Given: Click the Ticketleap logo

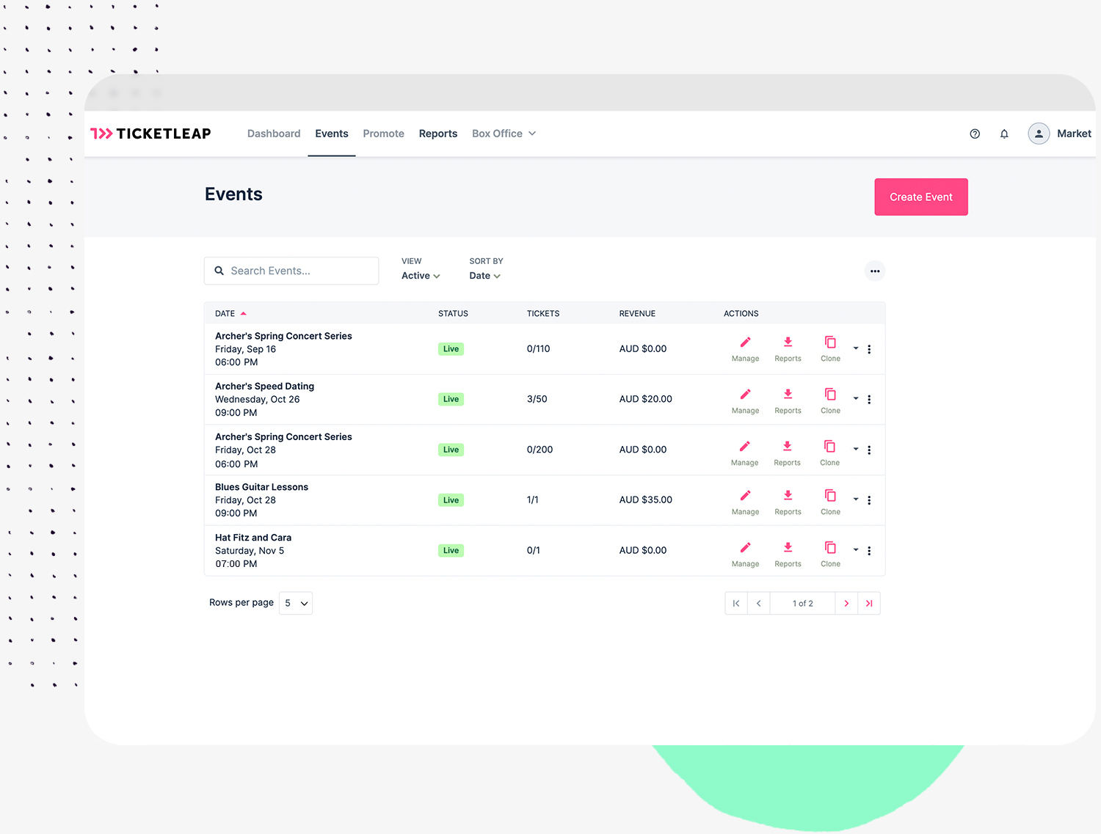Looking at the screenshot, I should pyautogui.click(x=150, y=133).
